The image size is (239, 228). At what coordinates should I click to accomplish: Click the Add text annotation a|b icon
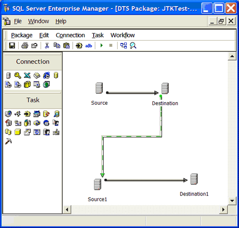88,46
